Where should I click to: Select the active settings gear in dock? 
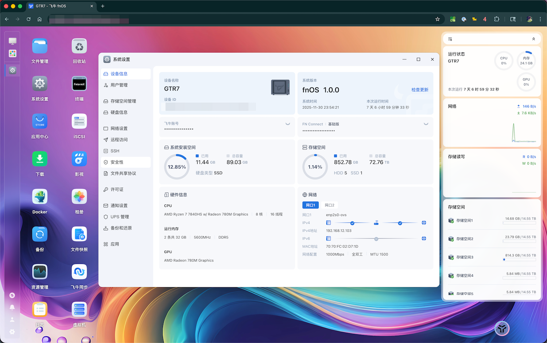12,70
